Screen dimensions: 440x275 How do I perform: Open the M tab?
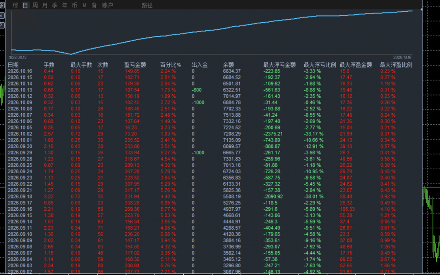coord(85,5)
